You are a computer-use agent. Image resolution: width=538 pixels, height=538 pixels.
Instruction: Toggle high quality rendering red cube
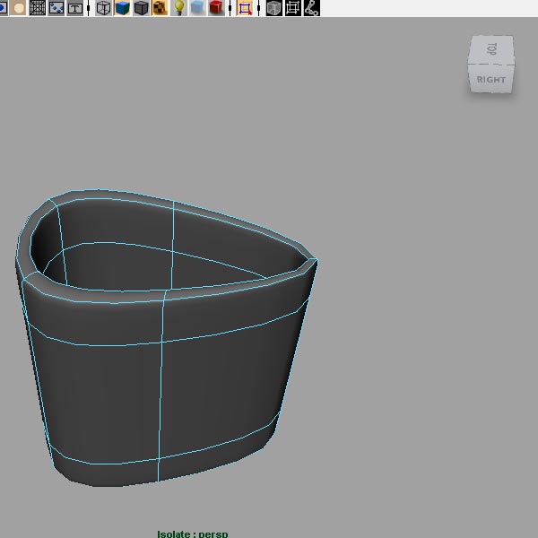click(x=216, y=7)
